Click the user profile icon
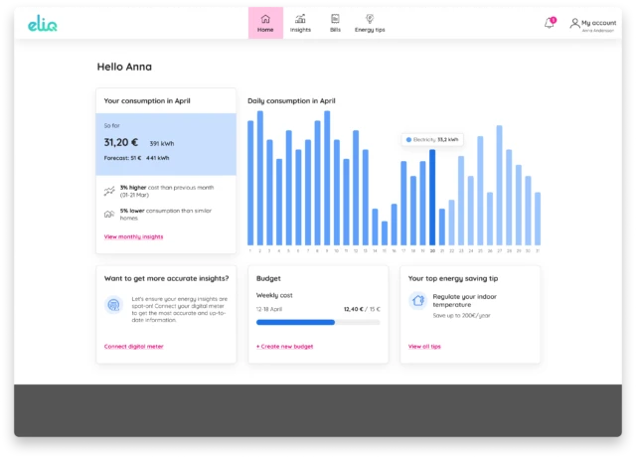This screenshot has height=458, width=636. (x=574, y=23)
